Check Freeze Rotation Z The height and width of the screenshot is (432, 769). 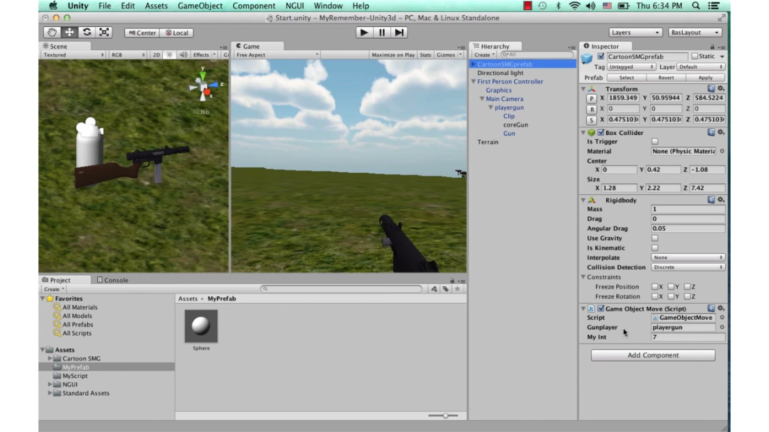687,296
